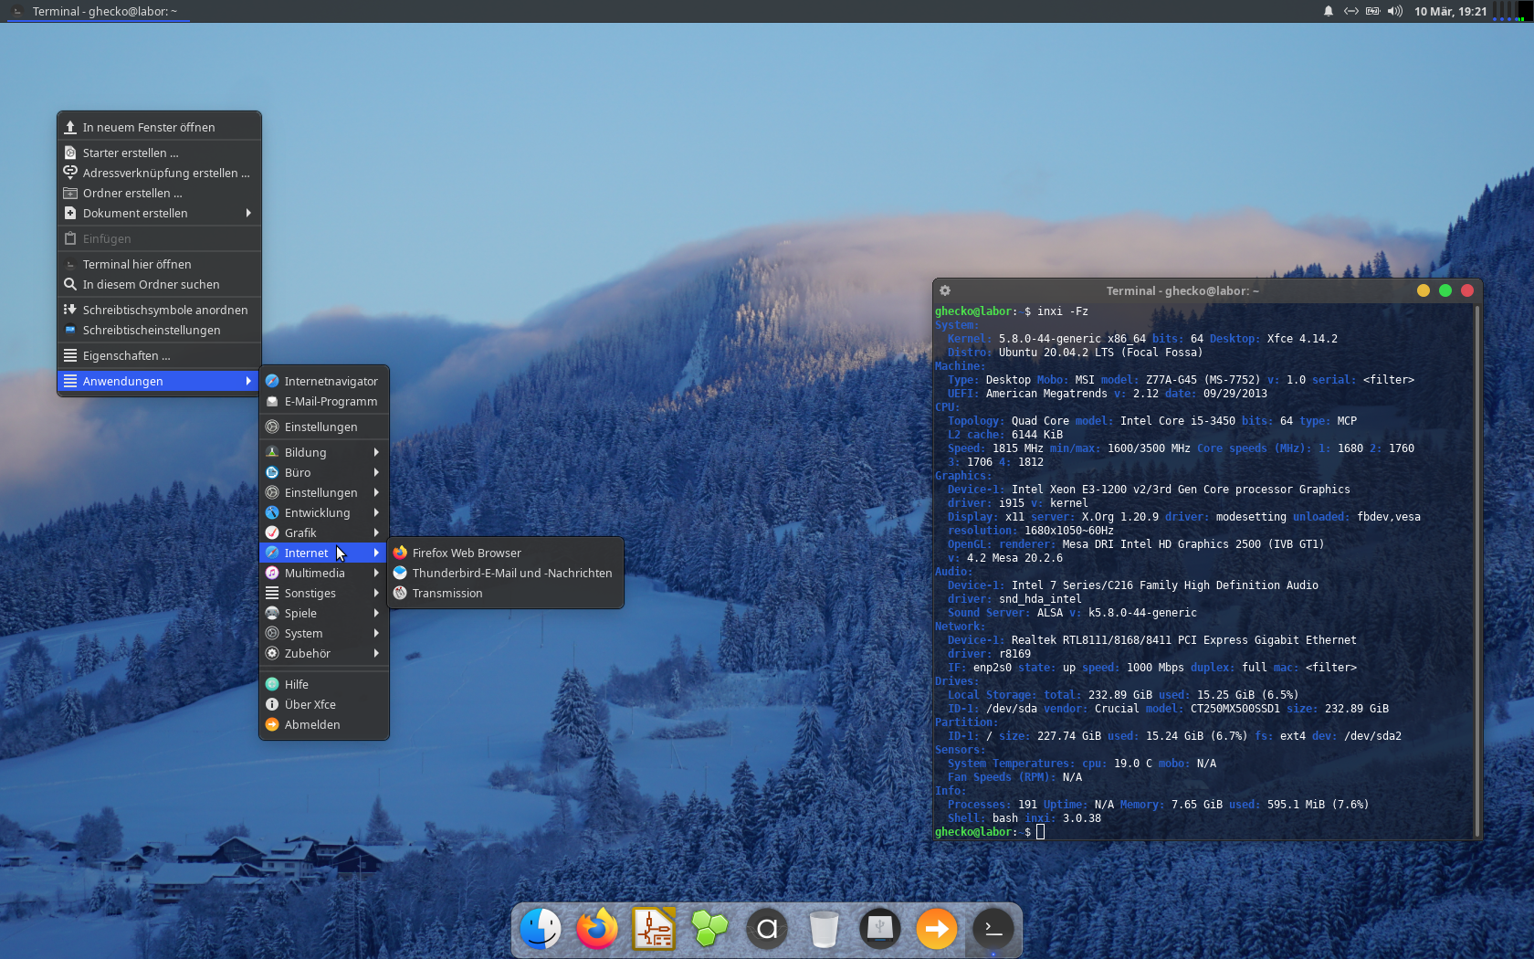Maximize the terminal with the green button

coord(1445,290)
